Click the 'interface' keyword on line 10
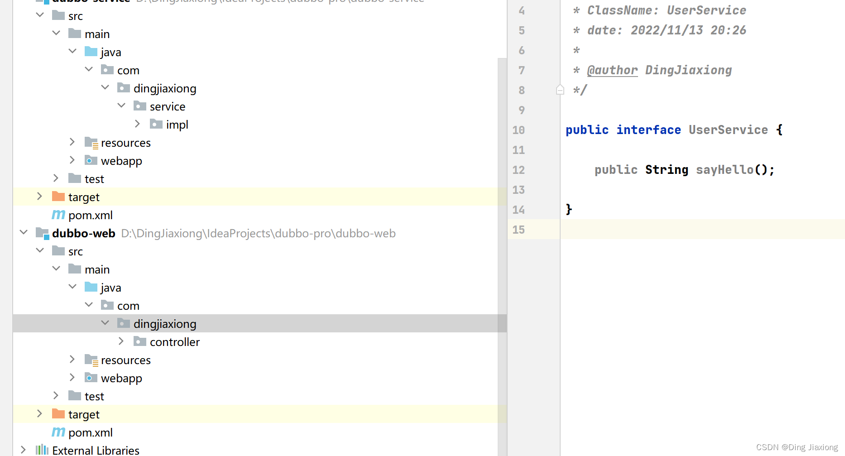The image size is (845, 456). pyautogui.click(x=648, y=130)
